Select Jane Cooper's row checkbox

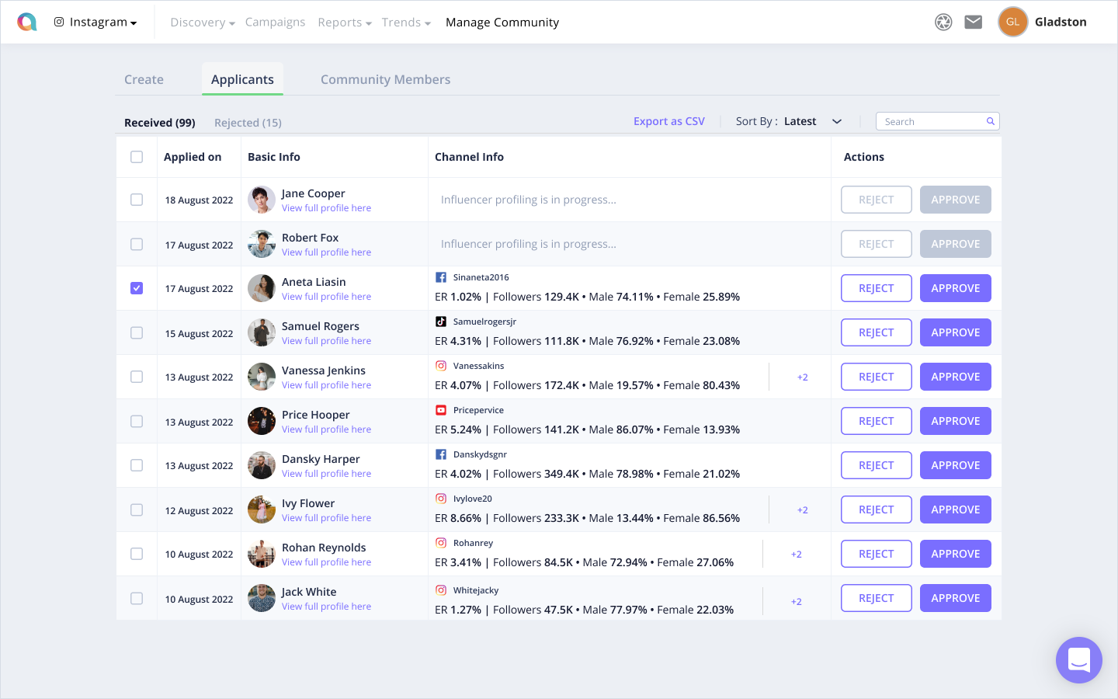tap(137, 200)
